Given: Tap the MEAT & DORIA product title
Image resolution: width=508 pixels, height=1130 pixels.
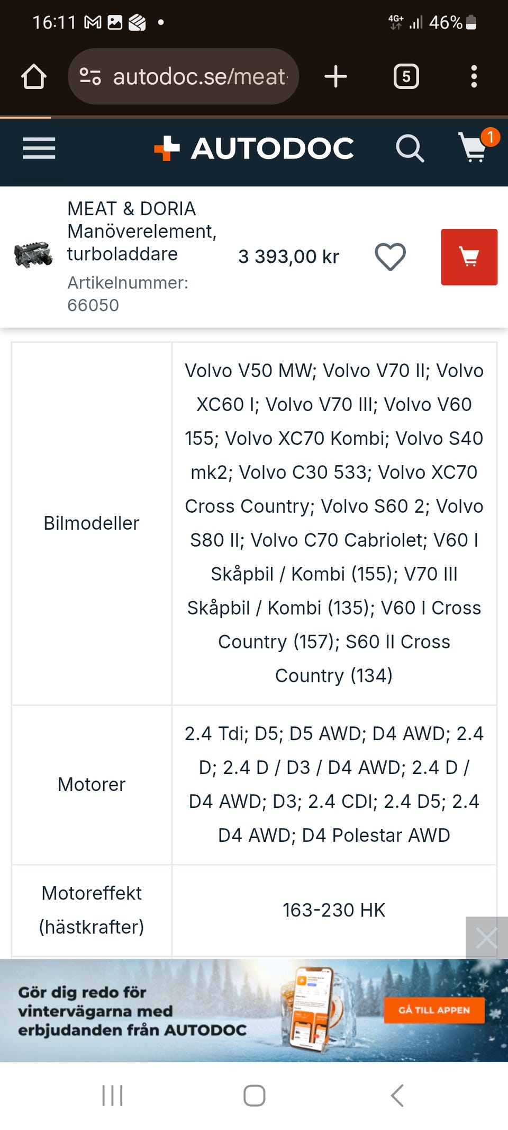Looking at the screenshot, I should tap(142, 231).
